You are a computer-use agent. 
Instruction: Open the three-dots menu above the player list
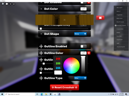[126, 4]
